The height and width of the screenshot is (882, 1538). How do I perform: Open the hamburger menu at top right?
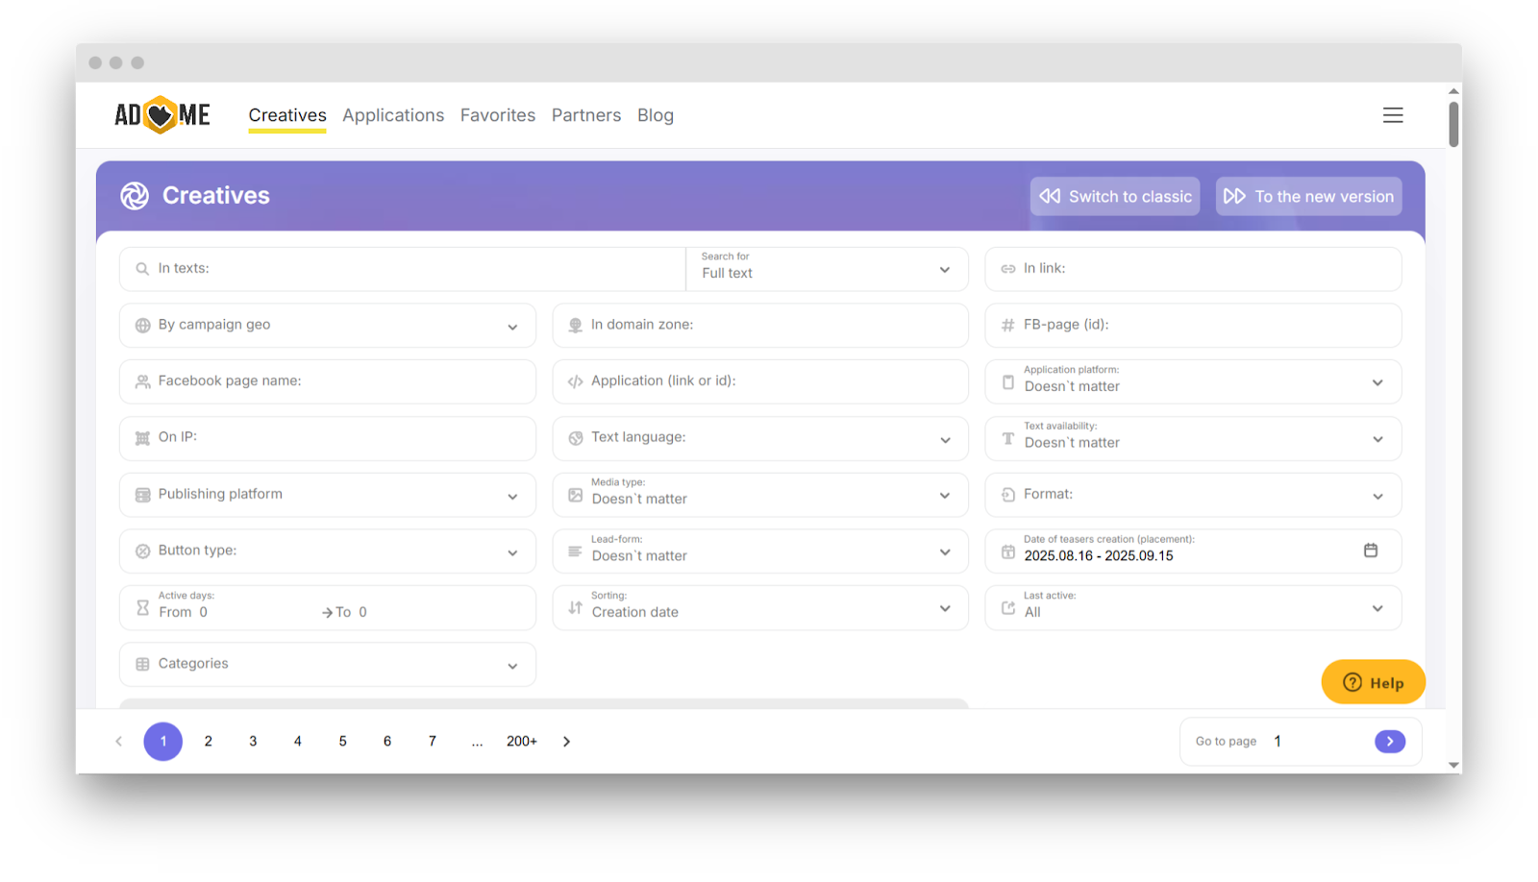(x=1393, y=114)
